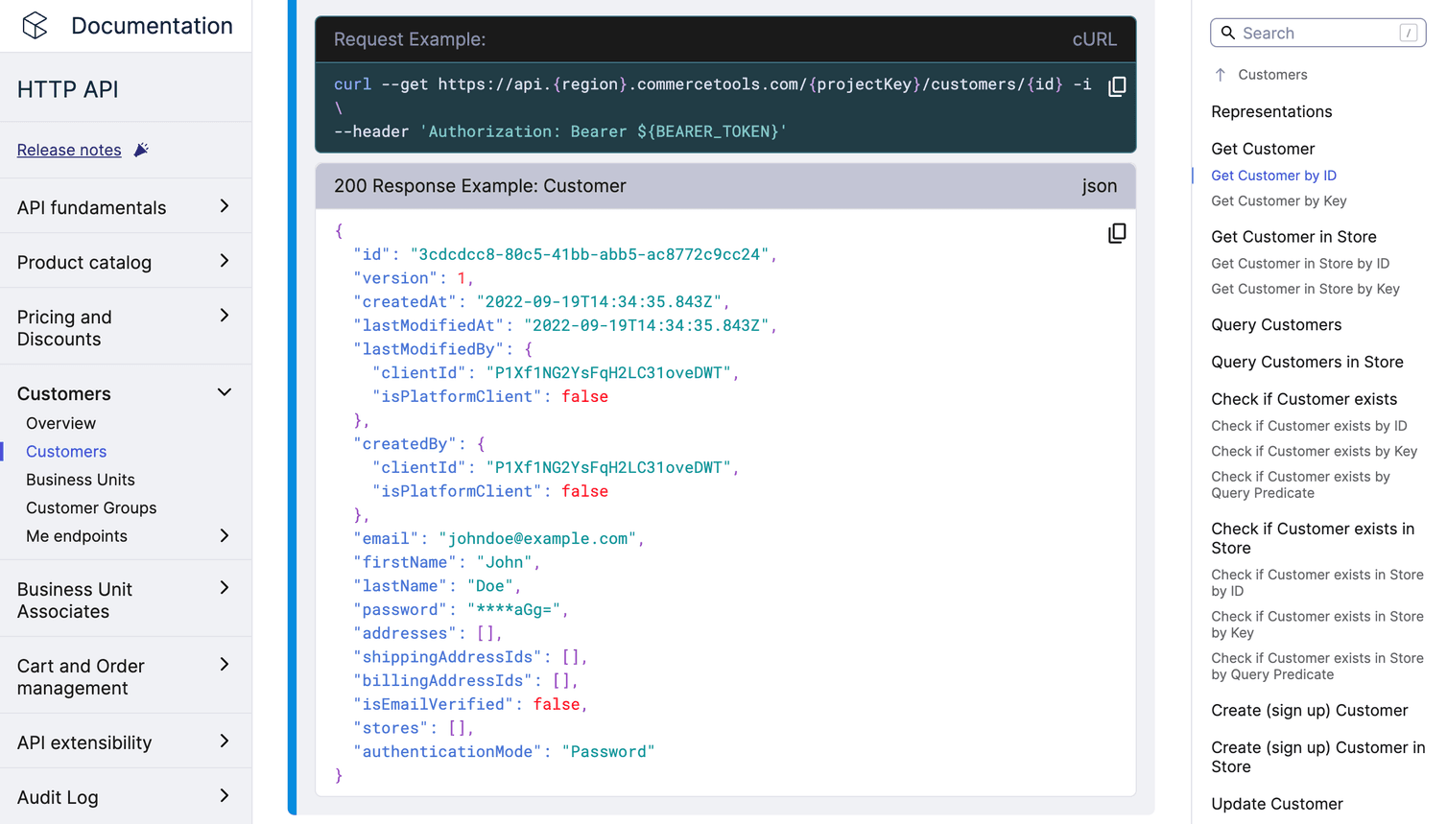The width and height of the screenshot is (1447, 824).
Task: Open the Release notes page
Action: point(69,150)
